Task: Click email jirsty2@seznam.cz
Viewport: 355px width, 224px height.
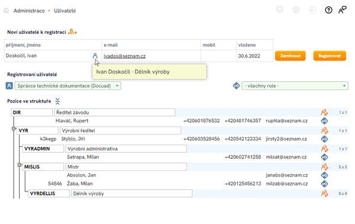Action: (286, 139)
